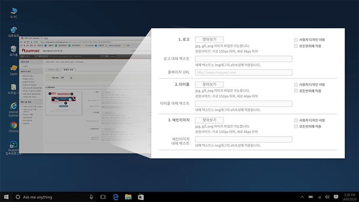Open the Infinity & Beyond bookmark
The image size is (359, 202).
pos(112,46)
